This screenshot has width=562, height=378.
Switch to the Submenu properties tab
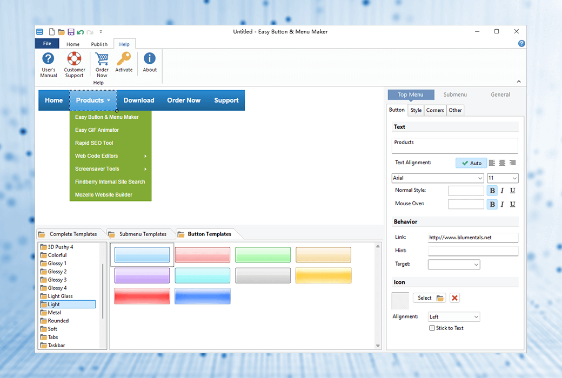coord(455,94)
